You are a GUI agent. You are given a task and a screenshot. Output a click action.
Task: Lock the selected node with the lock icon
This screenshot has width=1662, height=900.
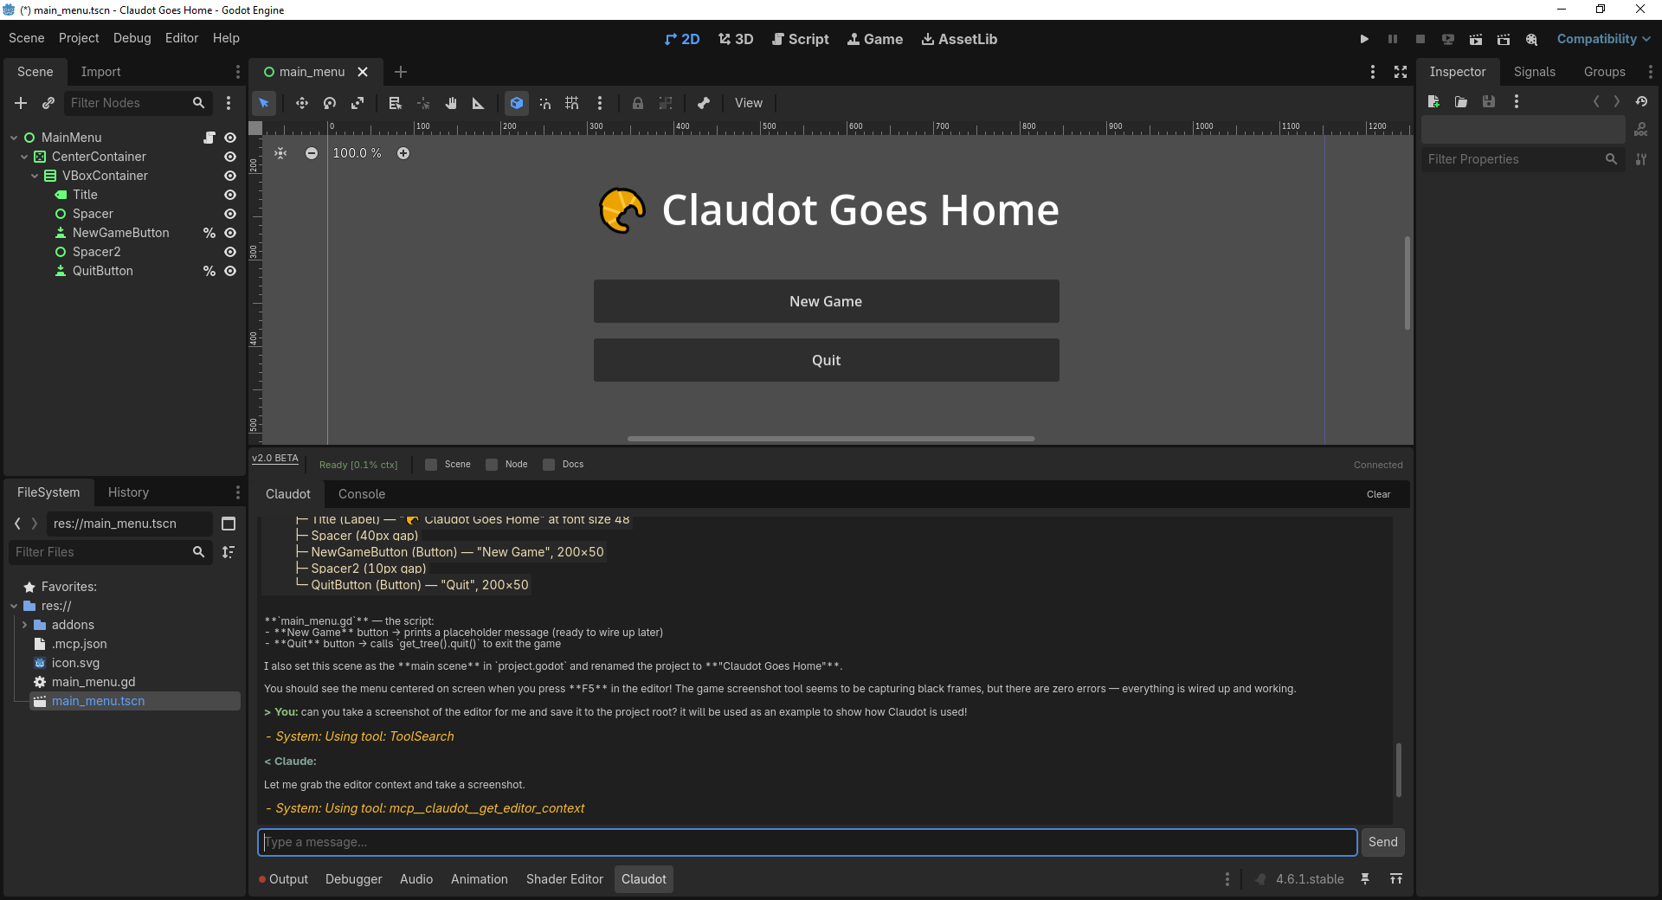(x=638, y=103)
